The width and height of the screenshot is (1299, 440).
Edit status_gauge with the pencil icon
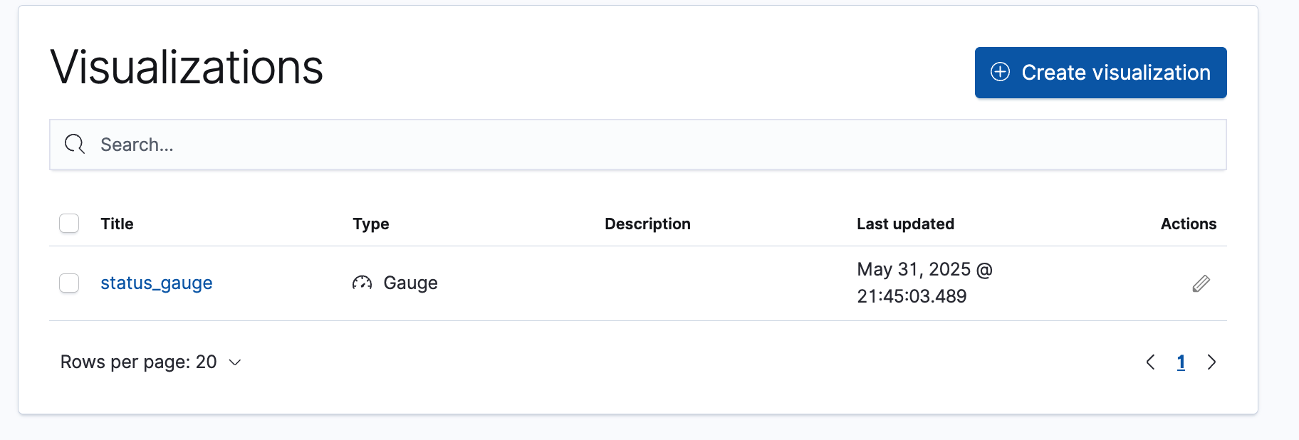[x=1201, y=283]
